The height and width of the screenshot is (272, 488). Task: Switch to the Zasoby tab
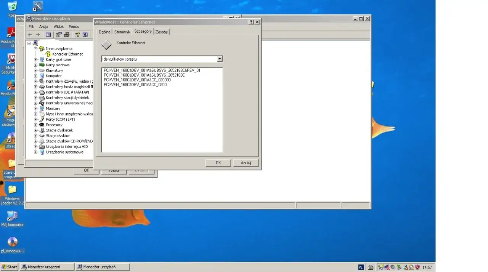click(x=161, y=32)
